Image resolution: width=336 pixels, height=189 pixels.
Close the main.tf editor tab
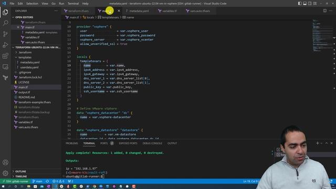[x=119, y=10]
